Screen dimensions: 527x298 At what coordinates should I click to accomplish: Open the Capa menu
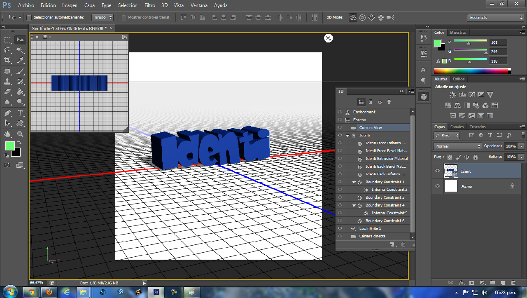coord(89,5)
